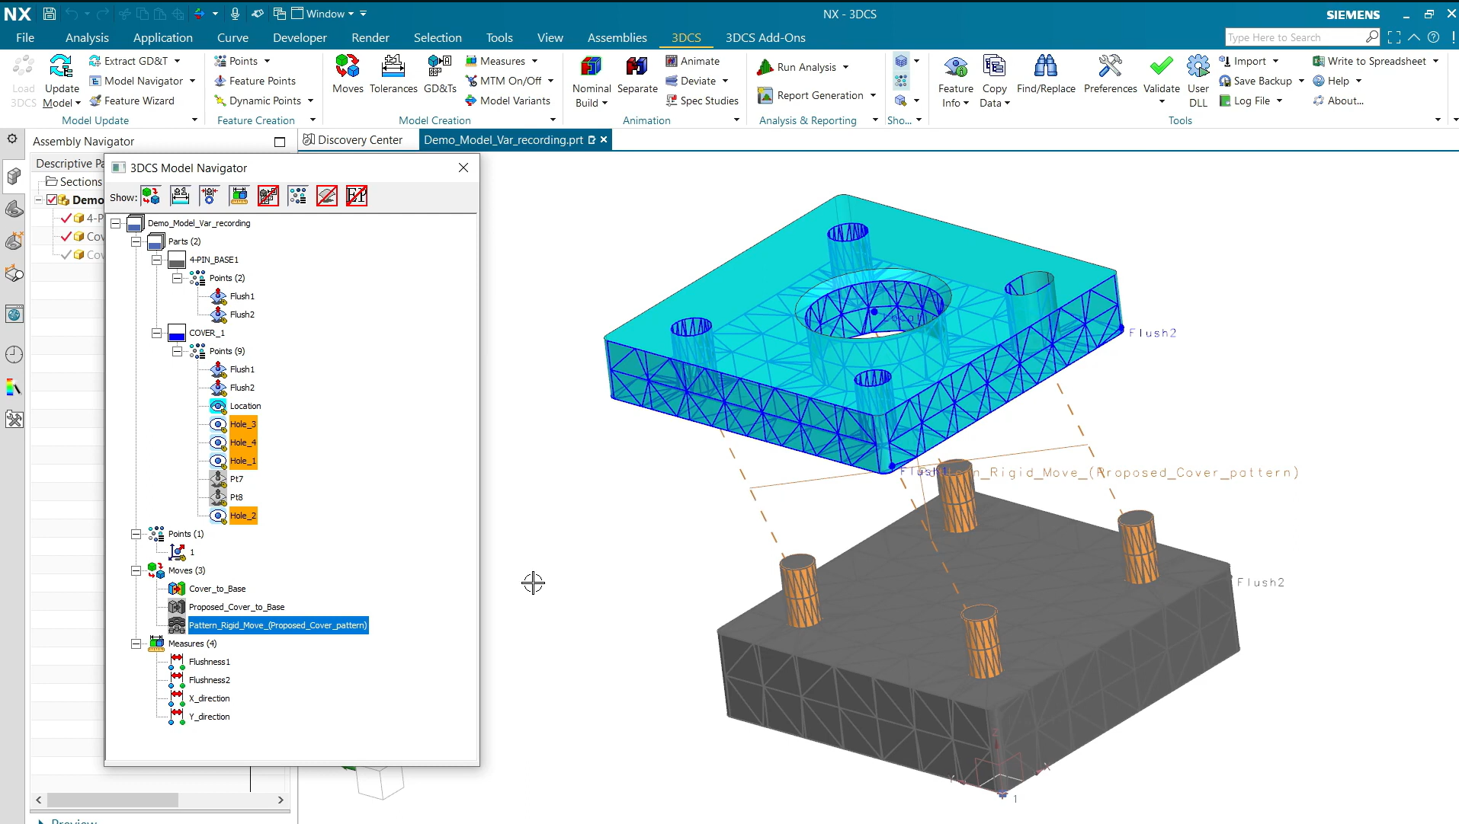Click the Feature Wizard button
This screenshot has width=1459, height=824.
pos(139,101)
